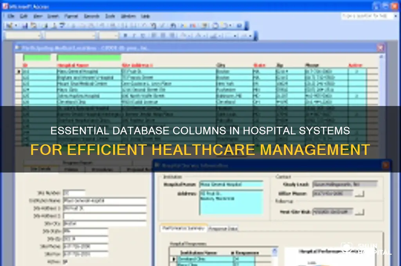Click the Database Window toolbar icon
This screenshot has width=401, height=266.
point(215,25)
